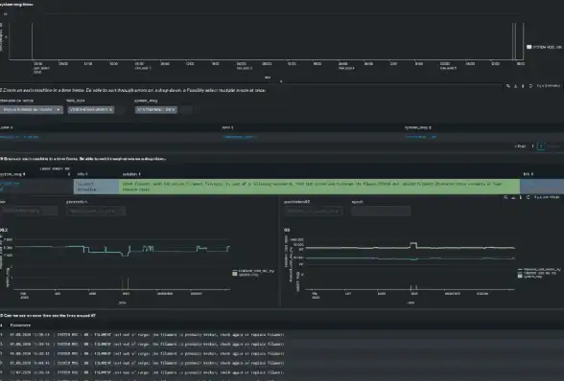The height and width of the screenshot is (381, 564).
Task: Toggle system_msg legend swatch of right chart
Action: coord(520,276)
